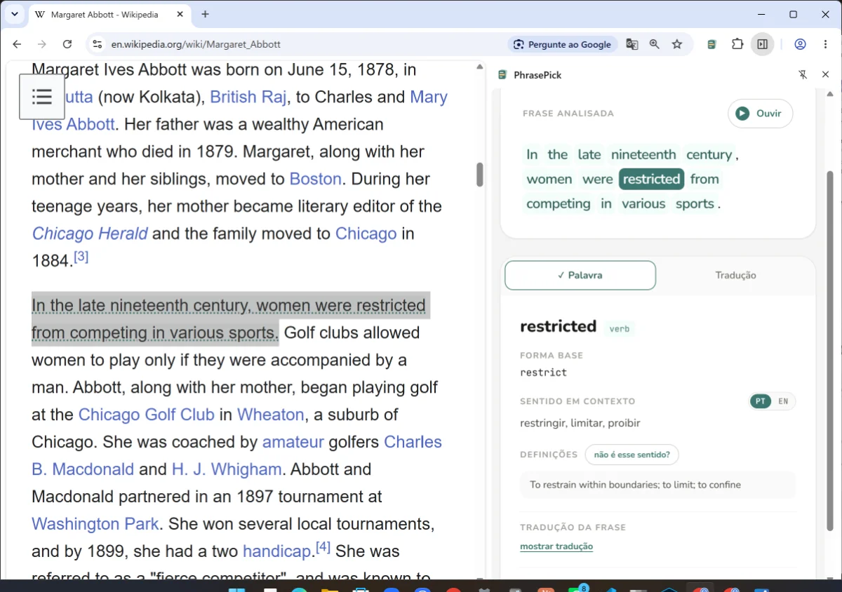Viewport: 842px width, 592px height.
Task: Open the Google Translate page icon
Action: click(632, 44)
